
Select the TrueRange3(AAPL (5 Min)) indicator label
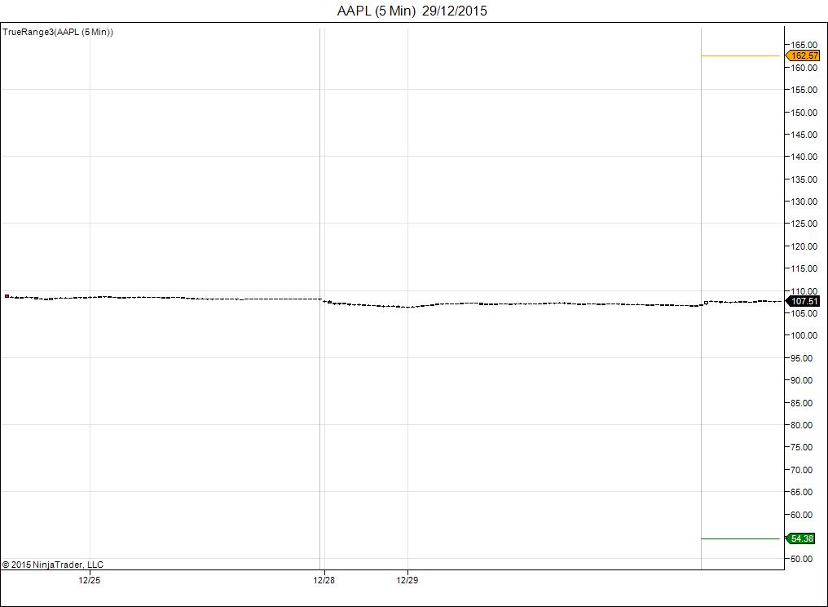(x=58, y=33)
